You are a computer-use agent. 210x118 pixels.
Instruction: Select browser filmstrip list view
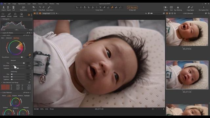tap(170, 13)
